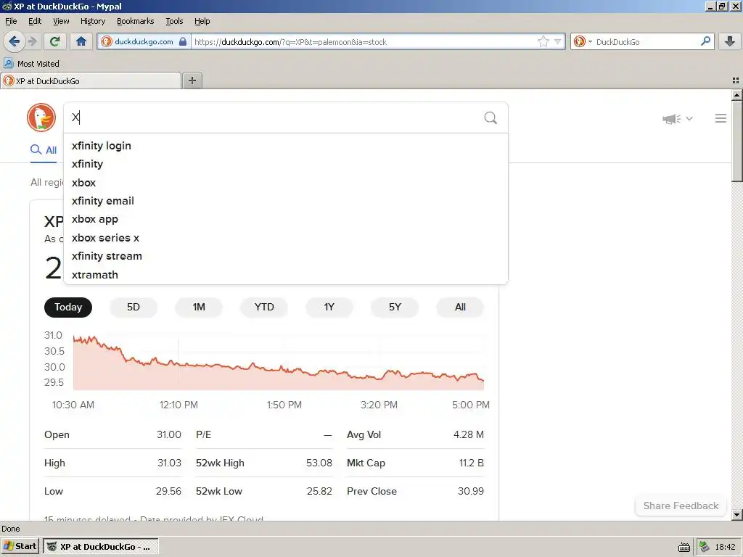Switch chart to All range
The image size is (743, 557).
click(x=460, y=307)
